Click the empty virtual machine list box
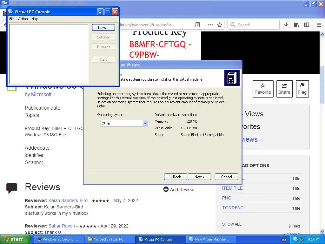The width and height of the screenshot is (325, 244). tap(49, 54)
